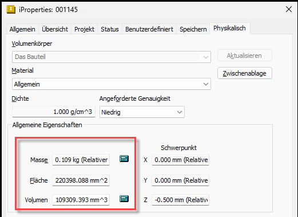
Task: Click the Inventor iProperties title icon
Action: click(x=11, y=9)
